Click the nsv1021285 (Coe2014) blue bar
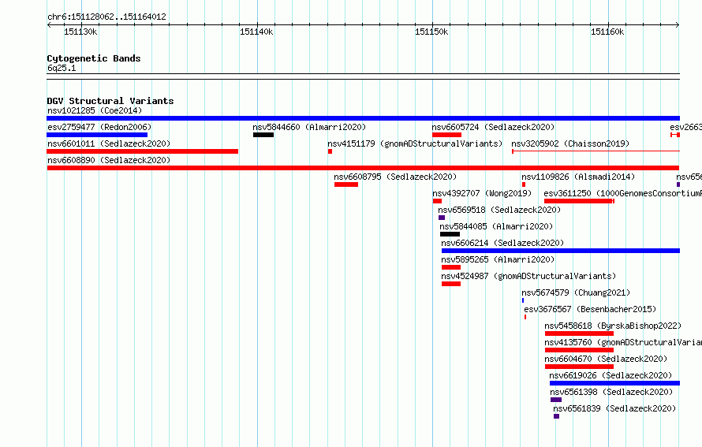 pos(363,118)
